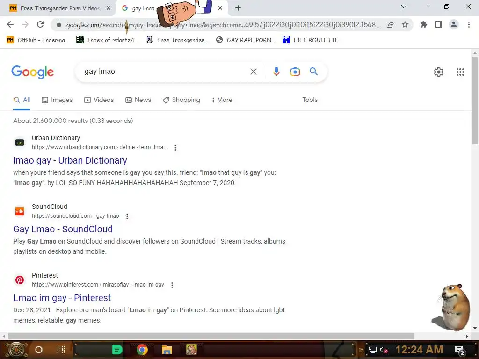479x359 pixels.
Task: Go forward with the forward arrow
Action: 25,24
